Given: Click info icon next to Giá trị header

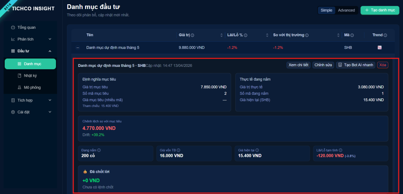Looking at the screenshot, I should pos(192,35).
